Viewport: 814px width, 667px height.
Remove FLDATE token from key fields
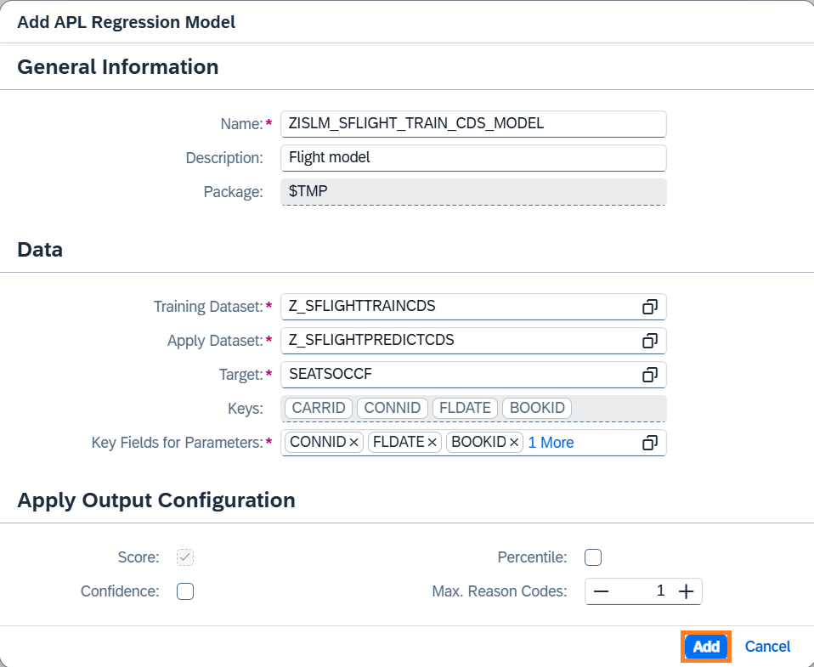pyautogui.click(x=432, y=443)
